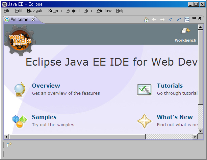
Task: Click the back navigation arrow
Action: [x=154, y=20]
